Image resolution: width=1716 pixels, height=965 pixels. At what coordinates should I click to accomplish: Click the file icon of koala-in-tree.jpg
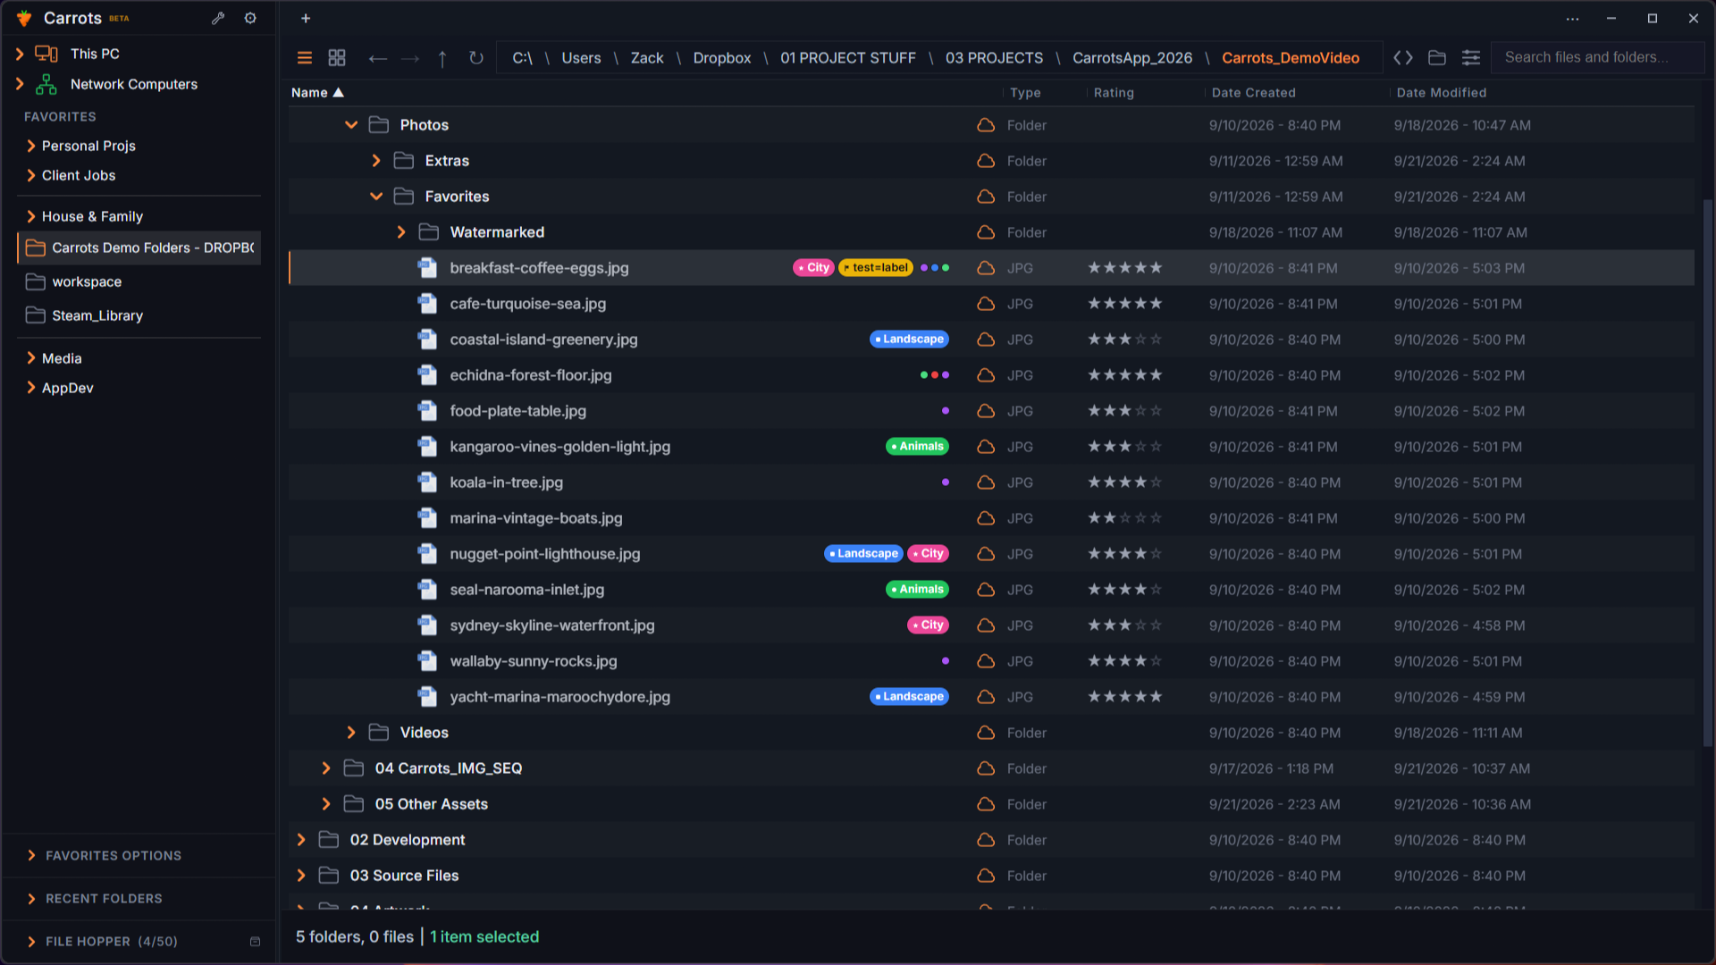427,482
